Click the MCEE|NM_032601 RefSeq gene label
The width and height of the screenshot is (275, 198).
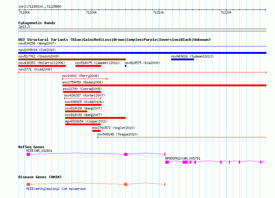[x=39, y=151]
